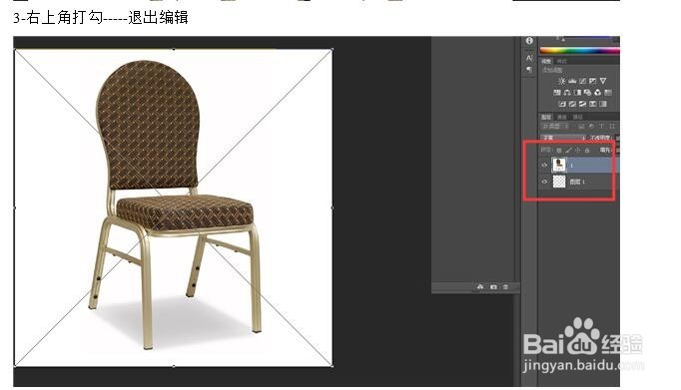Hide the "图层 1" layer eye icon
Screen dimensions: 681x390
click(544, 182)
